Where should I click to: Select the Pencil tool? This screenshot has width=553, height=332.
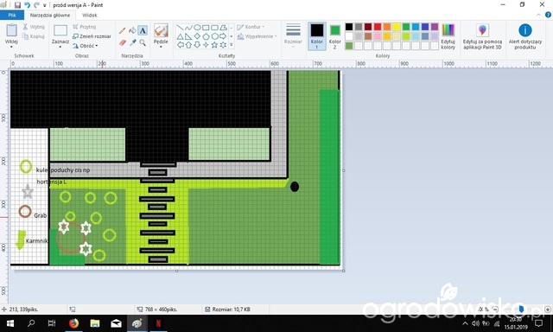pyautogui.click(x=122, y=31)
